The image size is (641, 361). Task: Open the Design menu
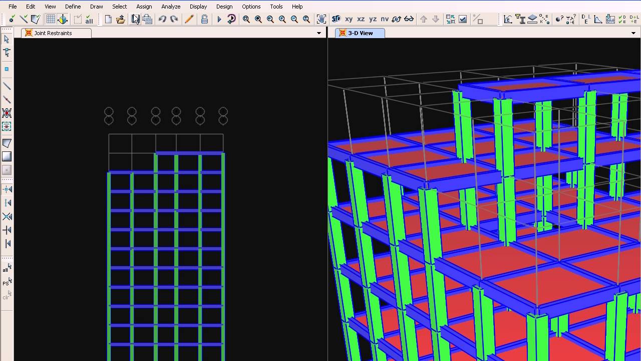224,7
